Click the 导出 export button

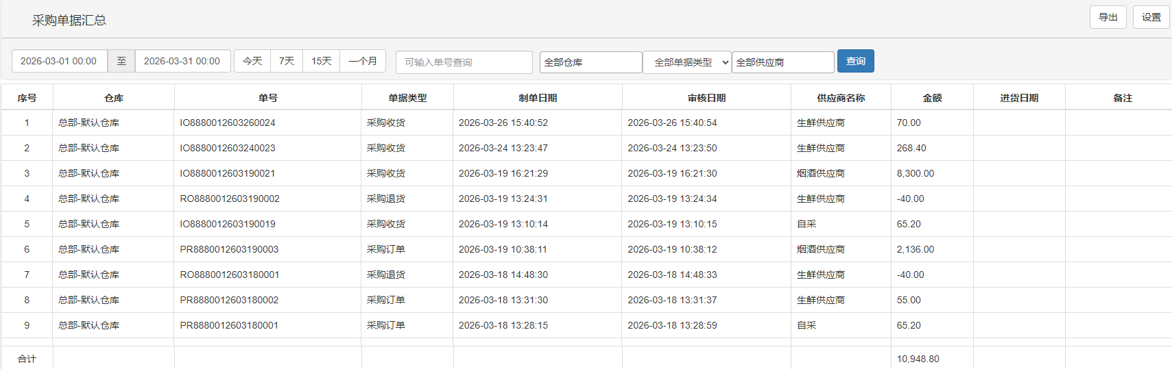(x=1108, y=17)
